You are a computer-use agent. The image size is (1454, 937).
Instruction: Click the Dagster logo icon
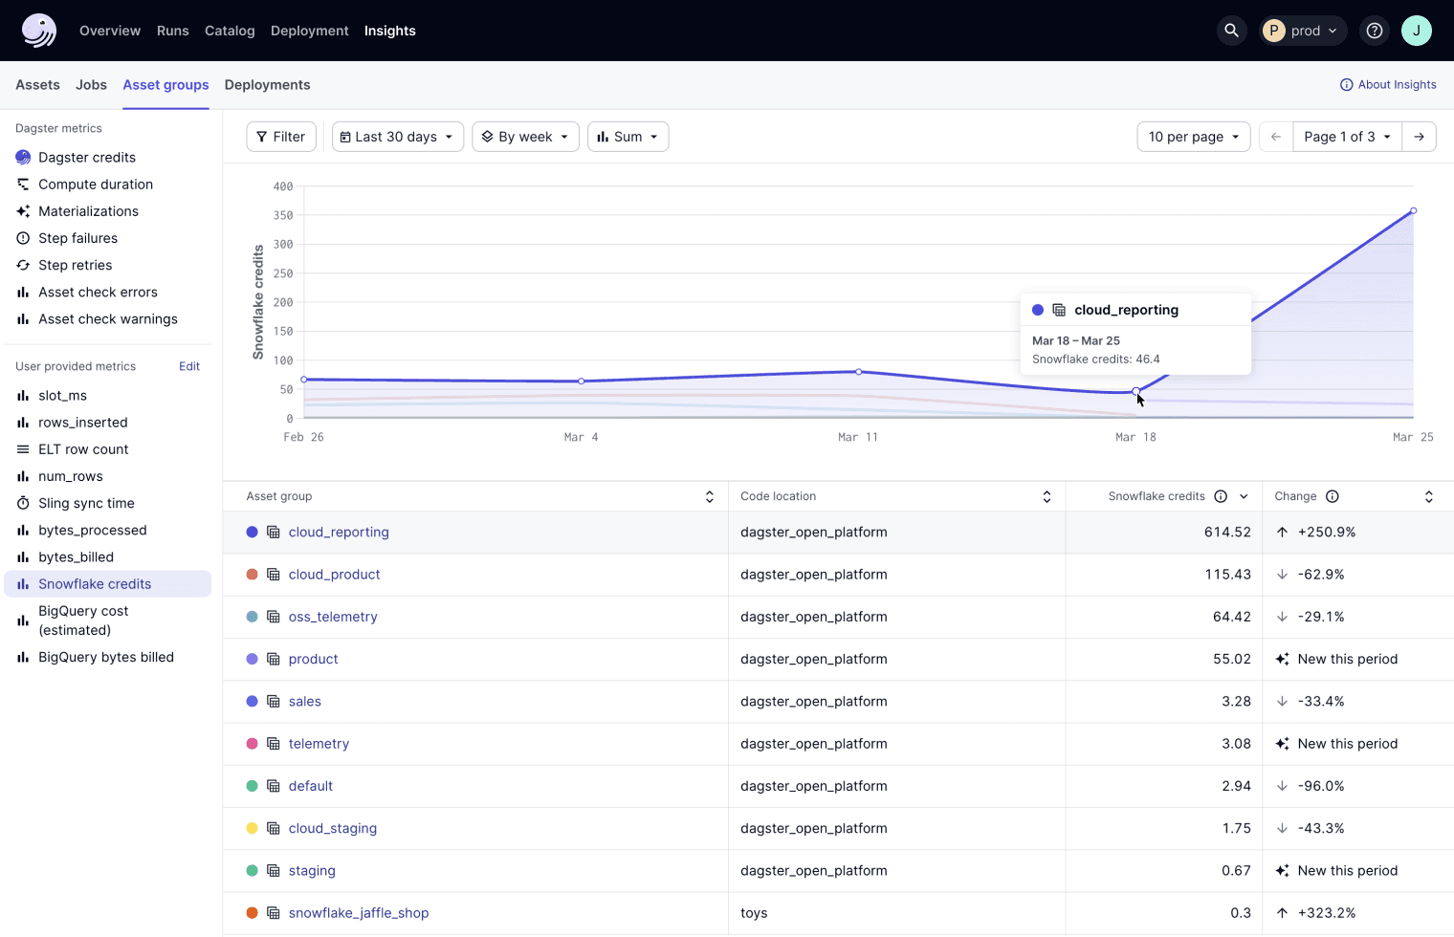39,31
